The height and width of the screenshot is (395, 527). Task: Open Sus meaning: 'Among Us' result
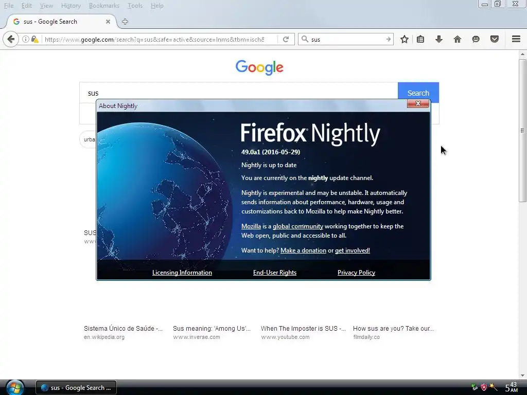[x=212, y=329]
